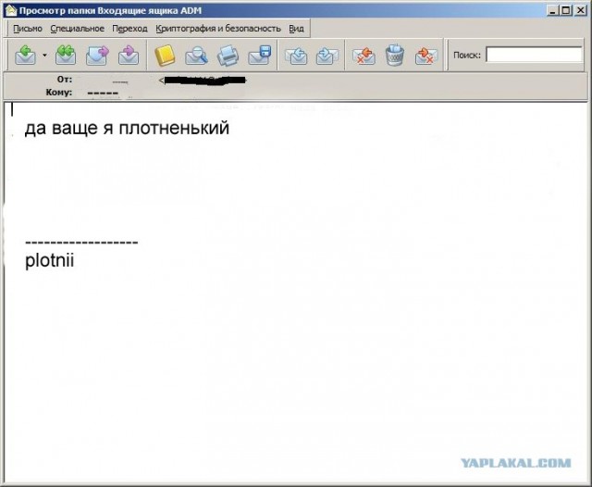
Task: Open the yellow Address Book icon
Action: 165,56
